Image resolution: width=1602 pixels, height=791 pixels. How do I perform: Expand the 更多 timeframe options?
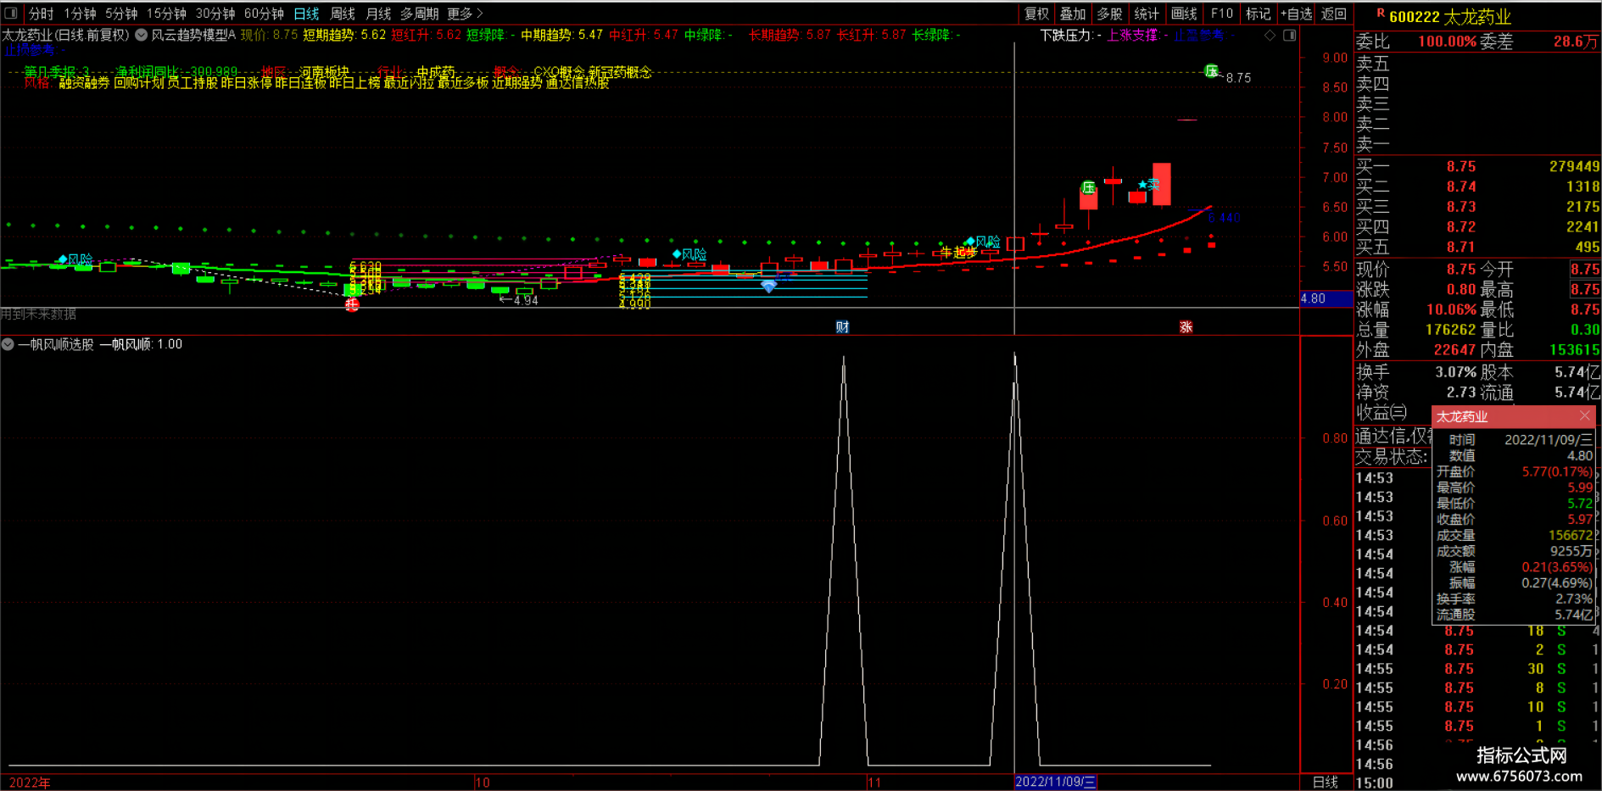(465, 14)
